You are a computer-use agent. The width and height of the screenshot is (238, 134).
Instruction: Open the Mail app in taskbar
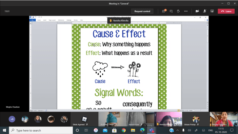pyautogui.click(x=105, y=130)
